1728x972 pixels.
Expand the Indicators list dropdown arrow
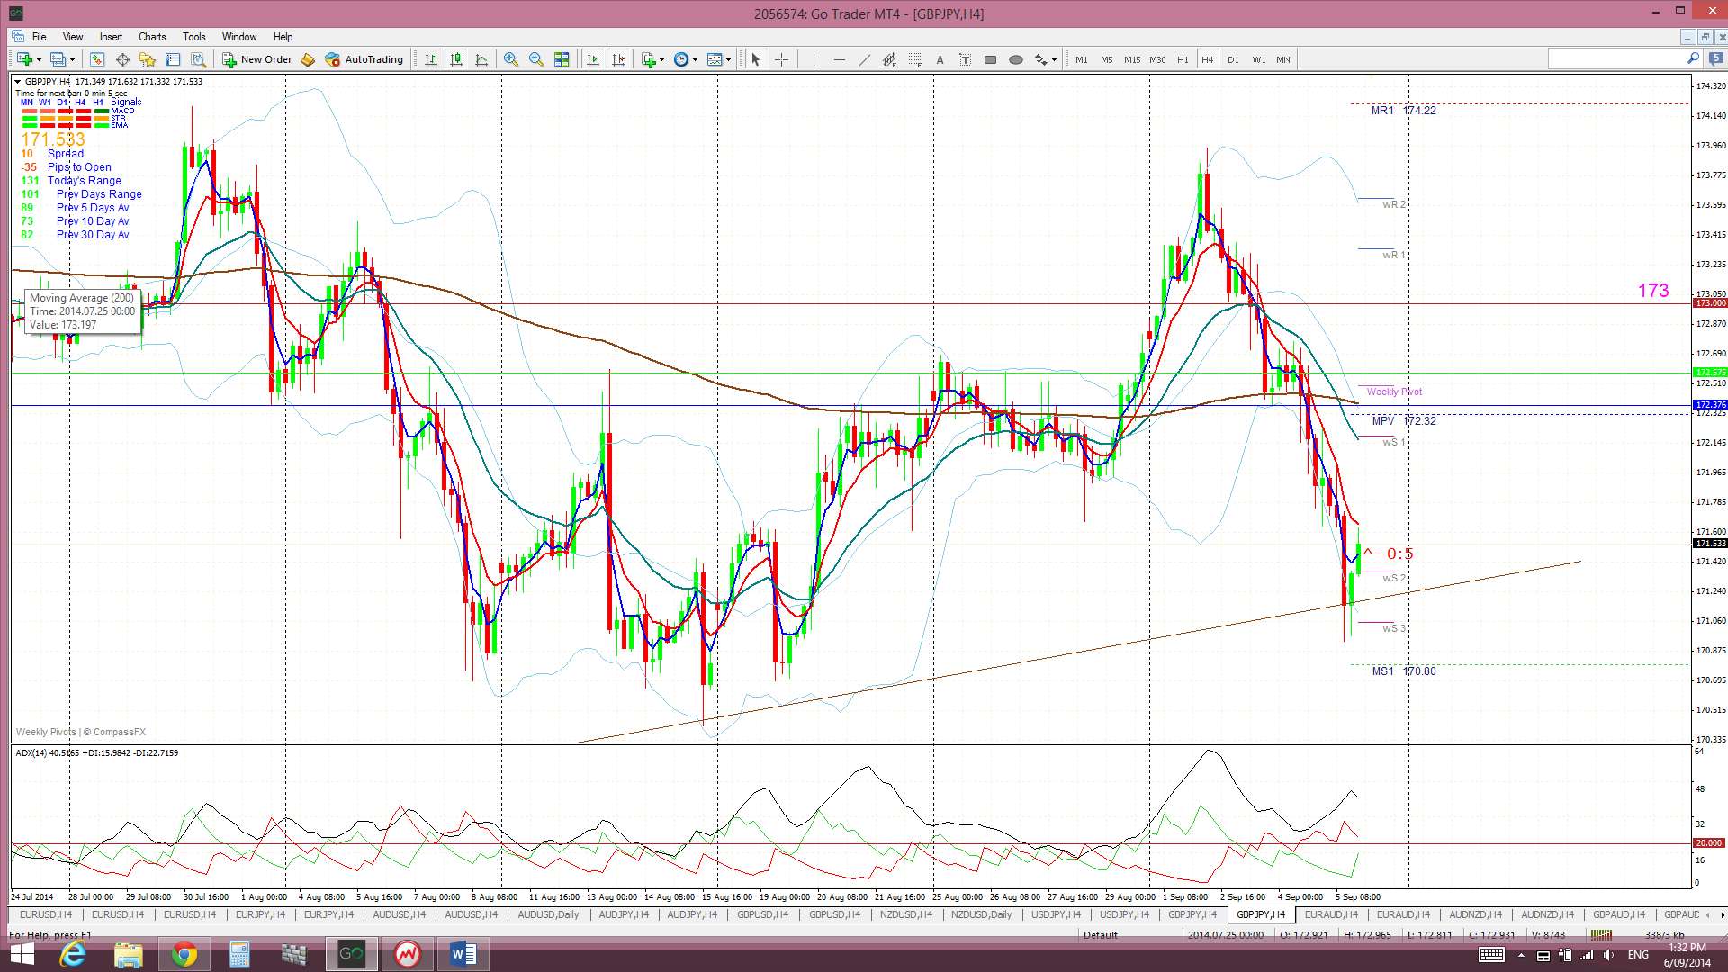(x=662, y=60)
